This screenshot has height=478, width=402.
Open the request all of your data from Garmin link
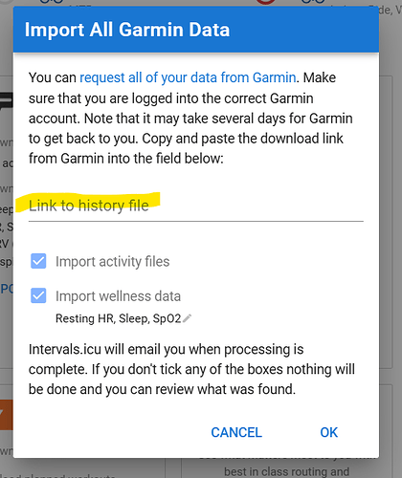(188, 77)
